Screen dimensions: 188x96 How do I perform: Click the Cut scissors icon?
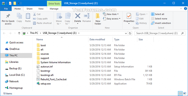(34, 14)
